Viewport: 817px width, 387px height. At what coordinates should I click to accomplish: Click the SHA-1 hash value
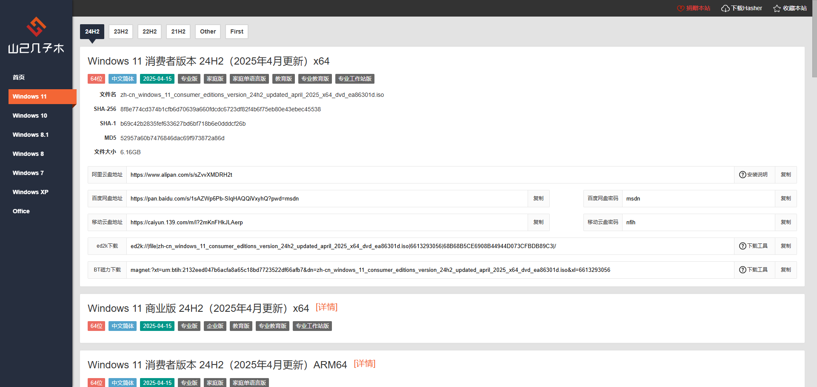click(183, 124)
